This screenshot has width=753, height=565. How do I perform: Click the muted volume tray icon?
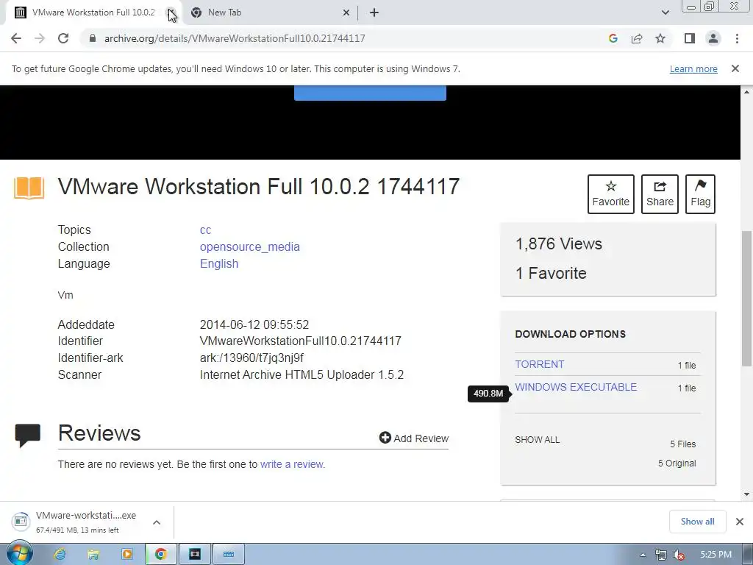[x=678, y=555]
